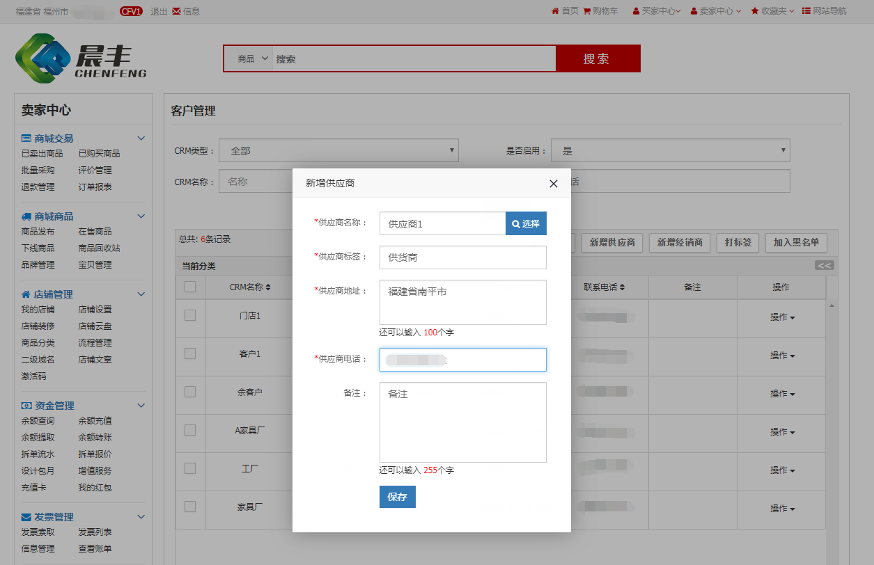Open the 买家中心 top menu
The image size is (874, 565).
[x=657, y=11]
